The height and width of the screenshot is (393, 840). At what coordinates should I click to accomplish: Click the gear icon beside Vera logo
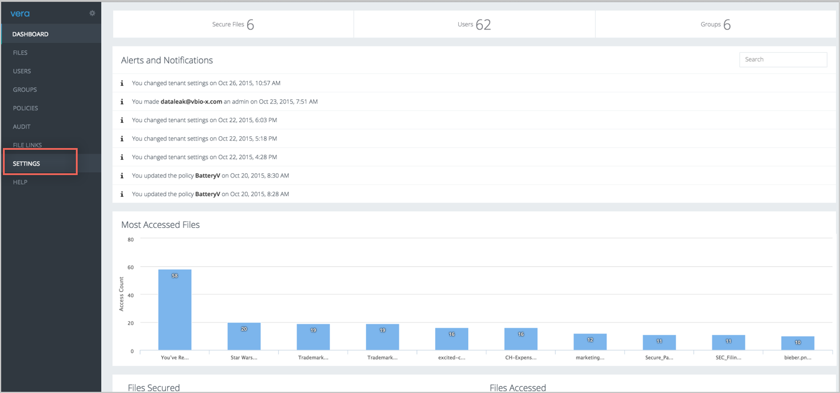[92, 13]
